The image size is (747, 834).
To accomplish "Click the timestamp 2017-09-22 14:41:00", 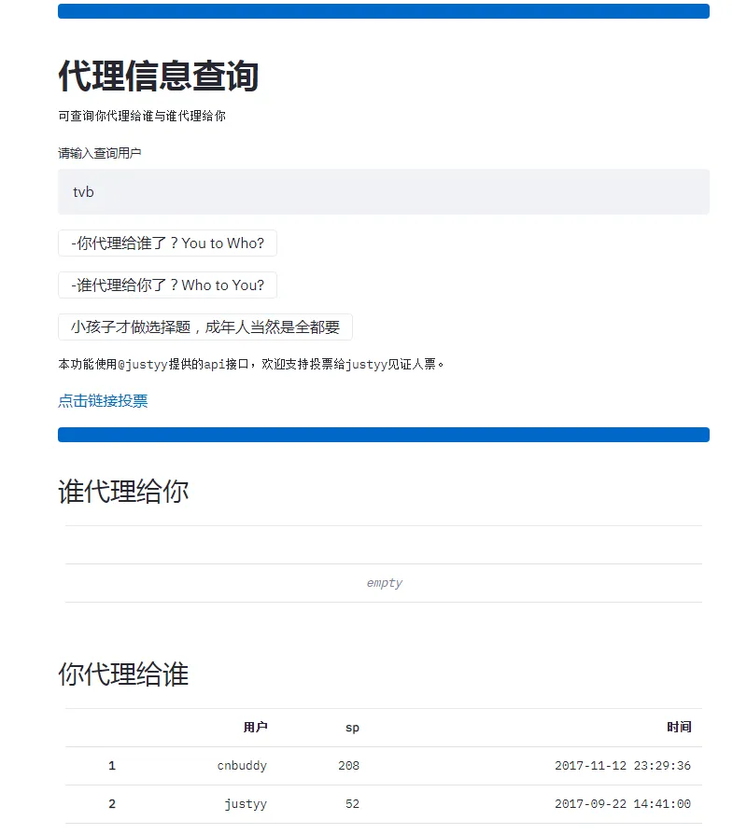I will coord(623,804).
